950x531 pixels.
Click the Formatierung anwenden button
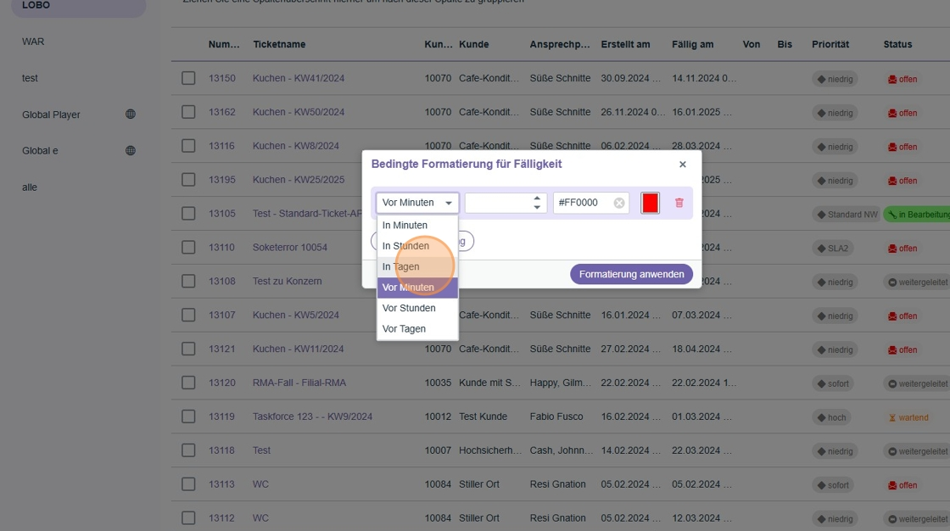tap(631, 274)
